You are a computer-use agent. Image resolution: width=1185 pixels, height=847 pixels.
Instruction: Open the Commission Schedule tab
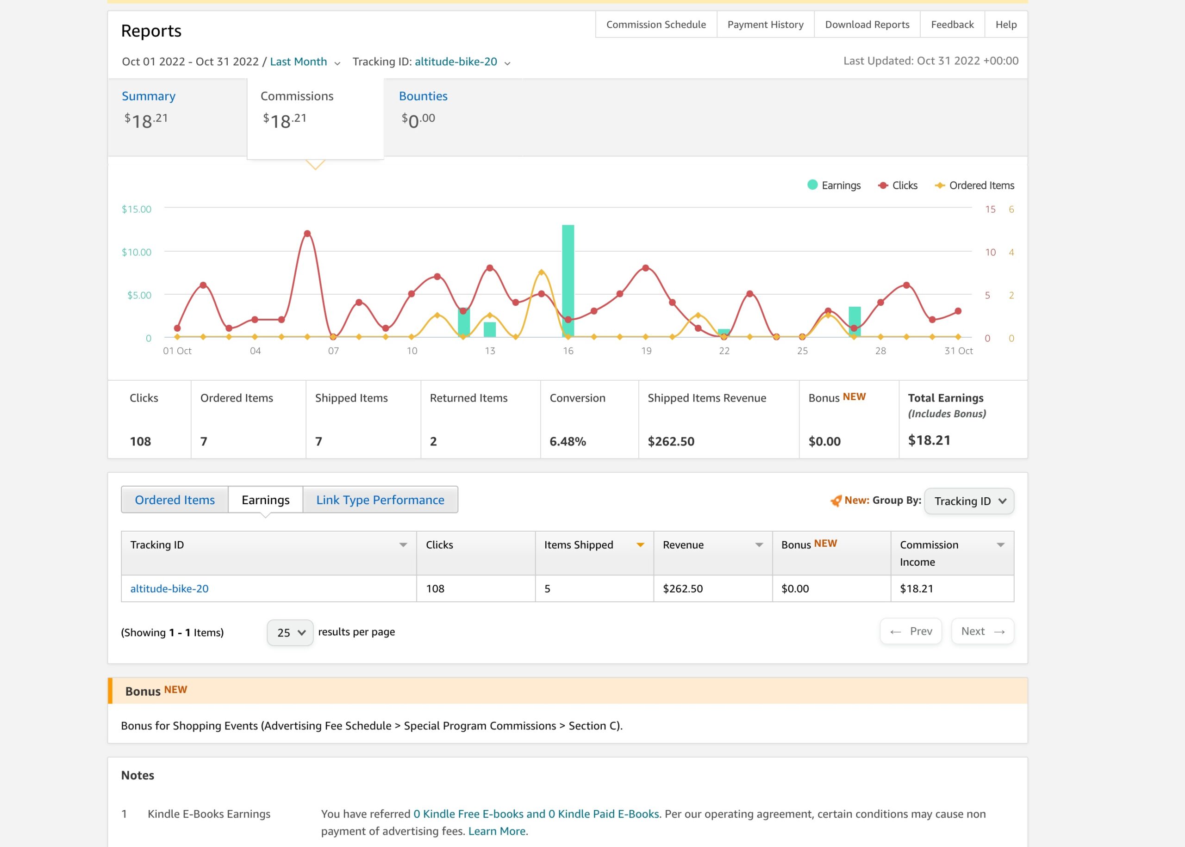tap(656, 25)
